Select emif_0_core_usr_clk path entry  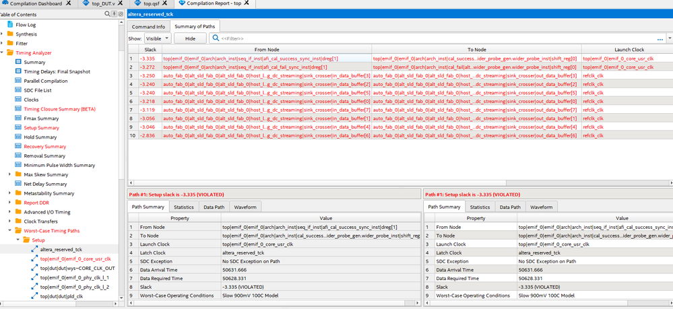point(75,259)
